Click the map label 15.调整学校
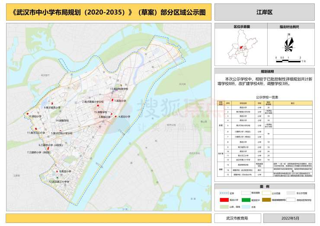The height and width of the screenshot is (226, 320). 100,112
